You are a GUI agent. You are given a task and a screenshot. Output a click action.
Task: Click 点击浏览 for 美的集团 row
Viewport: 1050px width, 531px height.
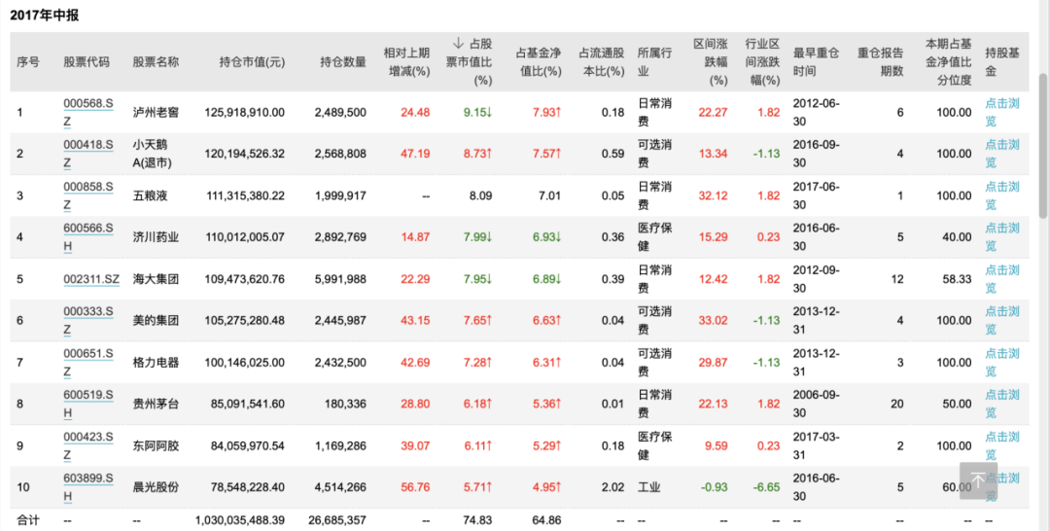(x=1001, y=320)
